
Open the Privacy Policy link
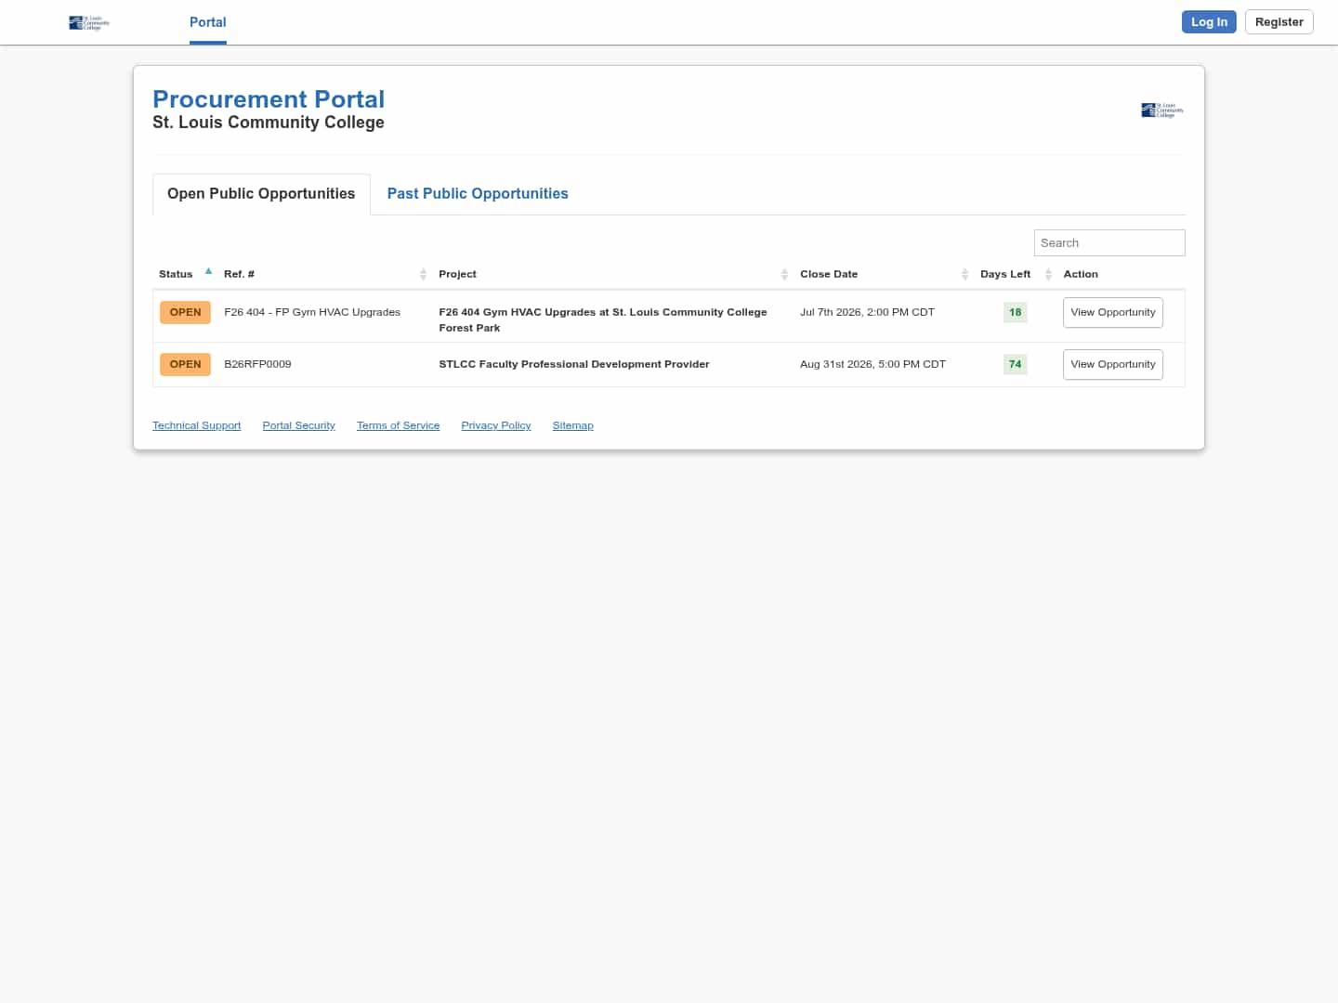coord(496,425)
